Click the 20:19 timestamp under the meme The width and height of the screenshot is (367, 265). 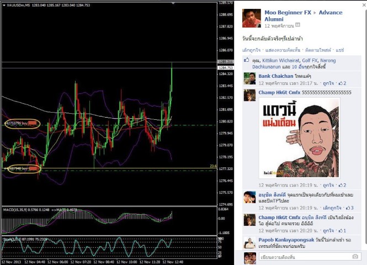coord(288,185)
